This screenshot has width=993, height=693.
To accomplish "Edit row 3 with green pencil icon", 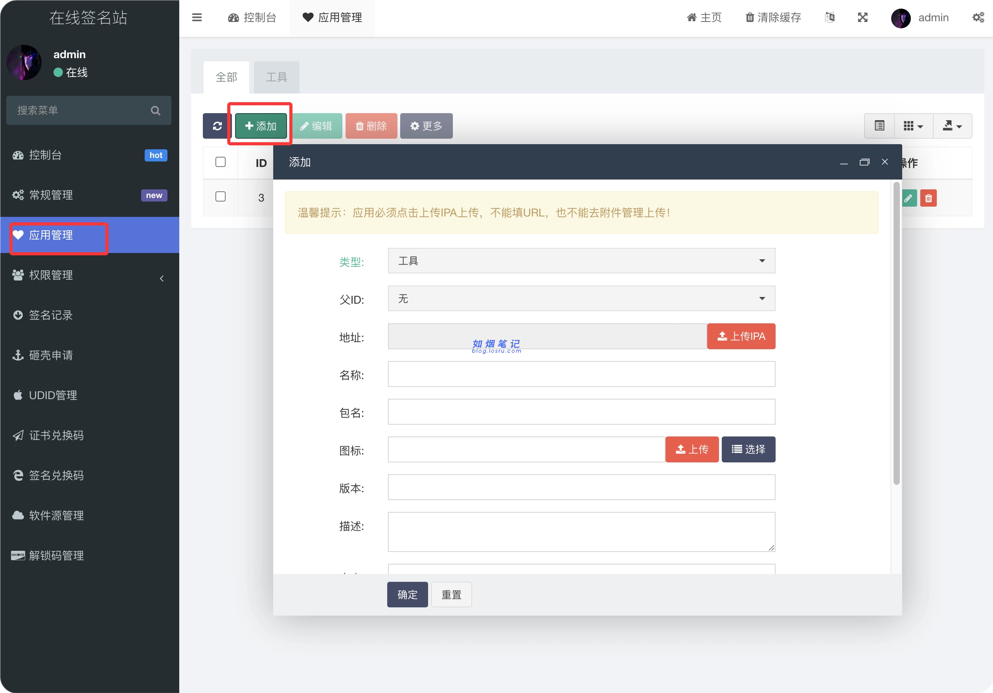I will click(908, 198).
